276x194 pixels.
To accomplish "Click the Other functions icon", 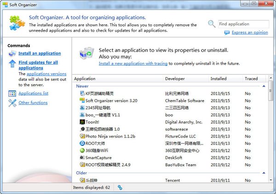I will 12,103.
